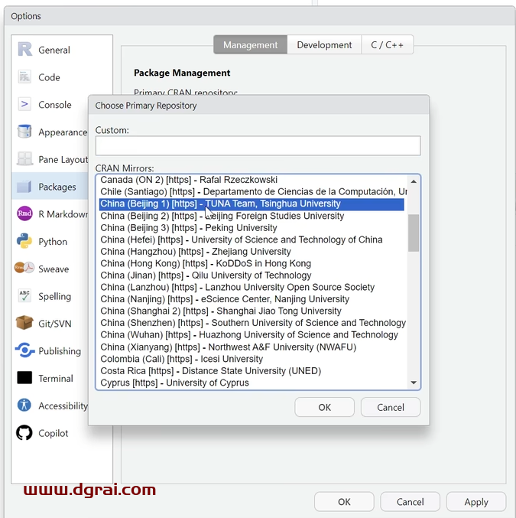Select China (Hong Kong) KoDDoS mirror
This screenshot has height=518, width=516.
coord(252,263)
